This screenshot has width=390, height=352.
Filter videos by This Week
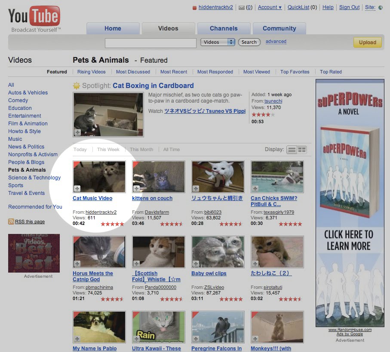pyautogui.click(x=108, y=149)
